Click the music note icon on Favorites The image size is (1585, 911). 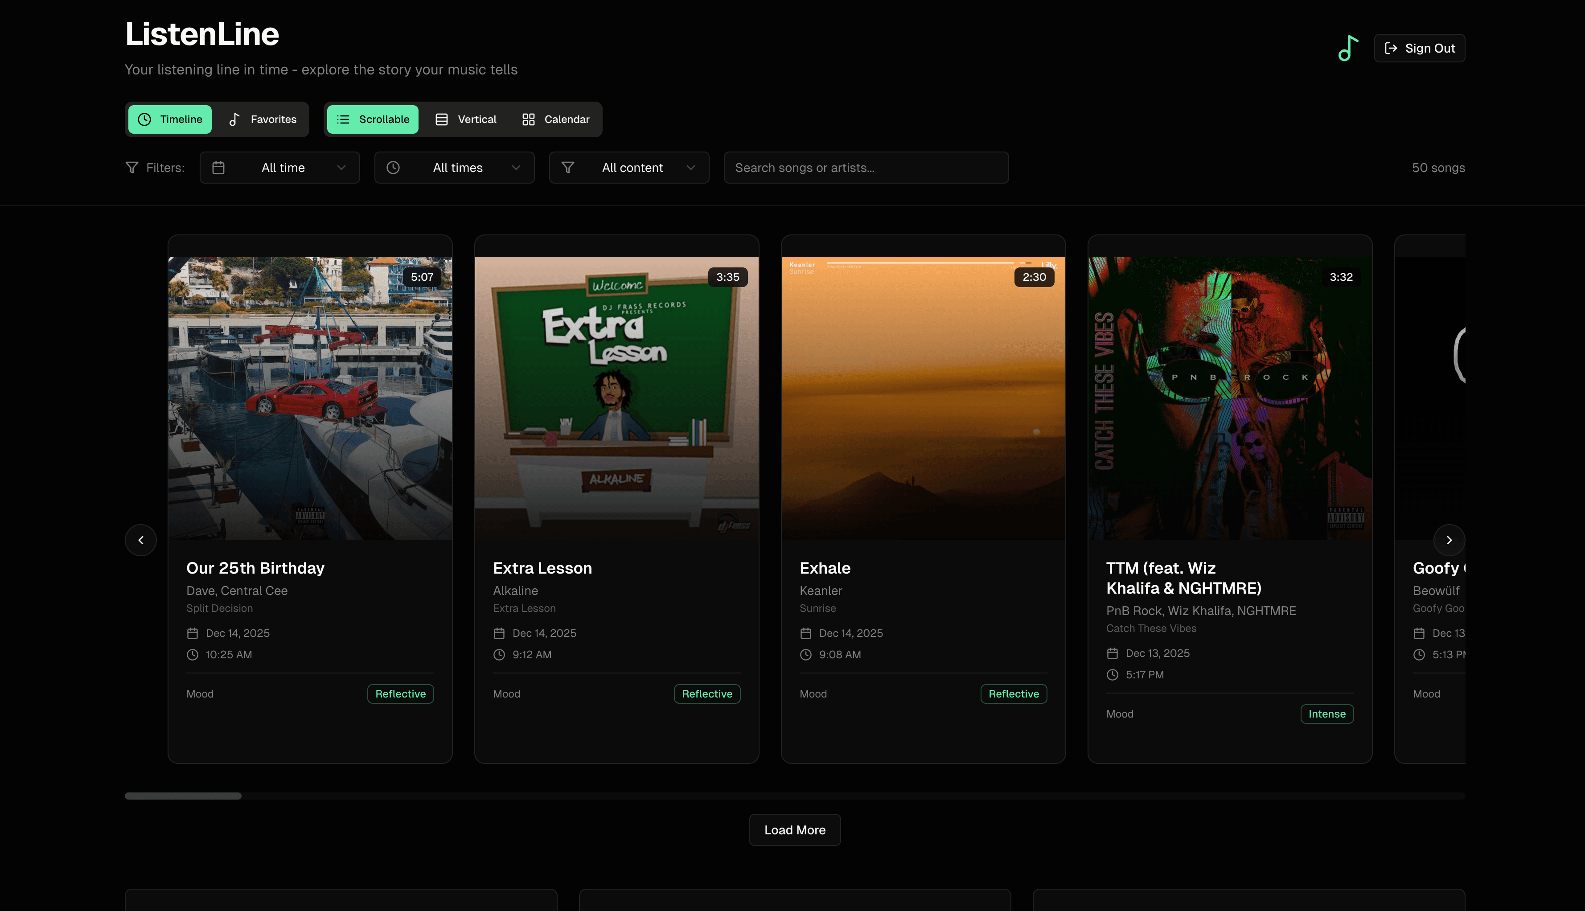coord(234,119)
